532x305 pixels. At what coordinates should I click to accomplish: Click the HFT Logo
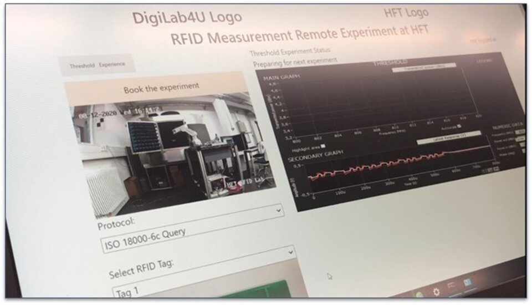pyautogui.click(x=406, y=13)
